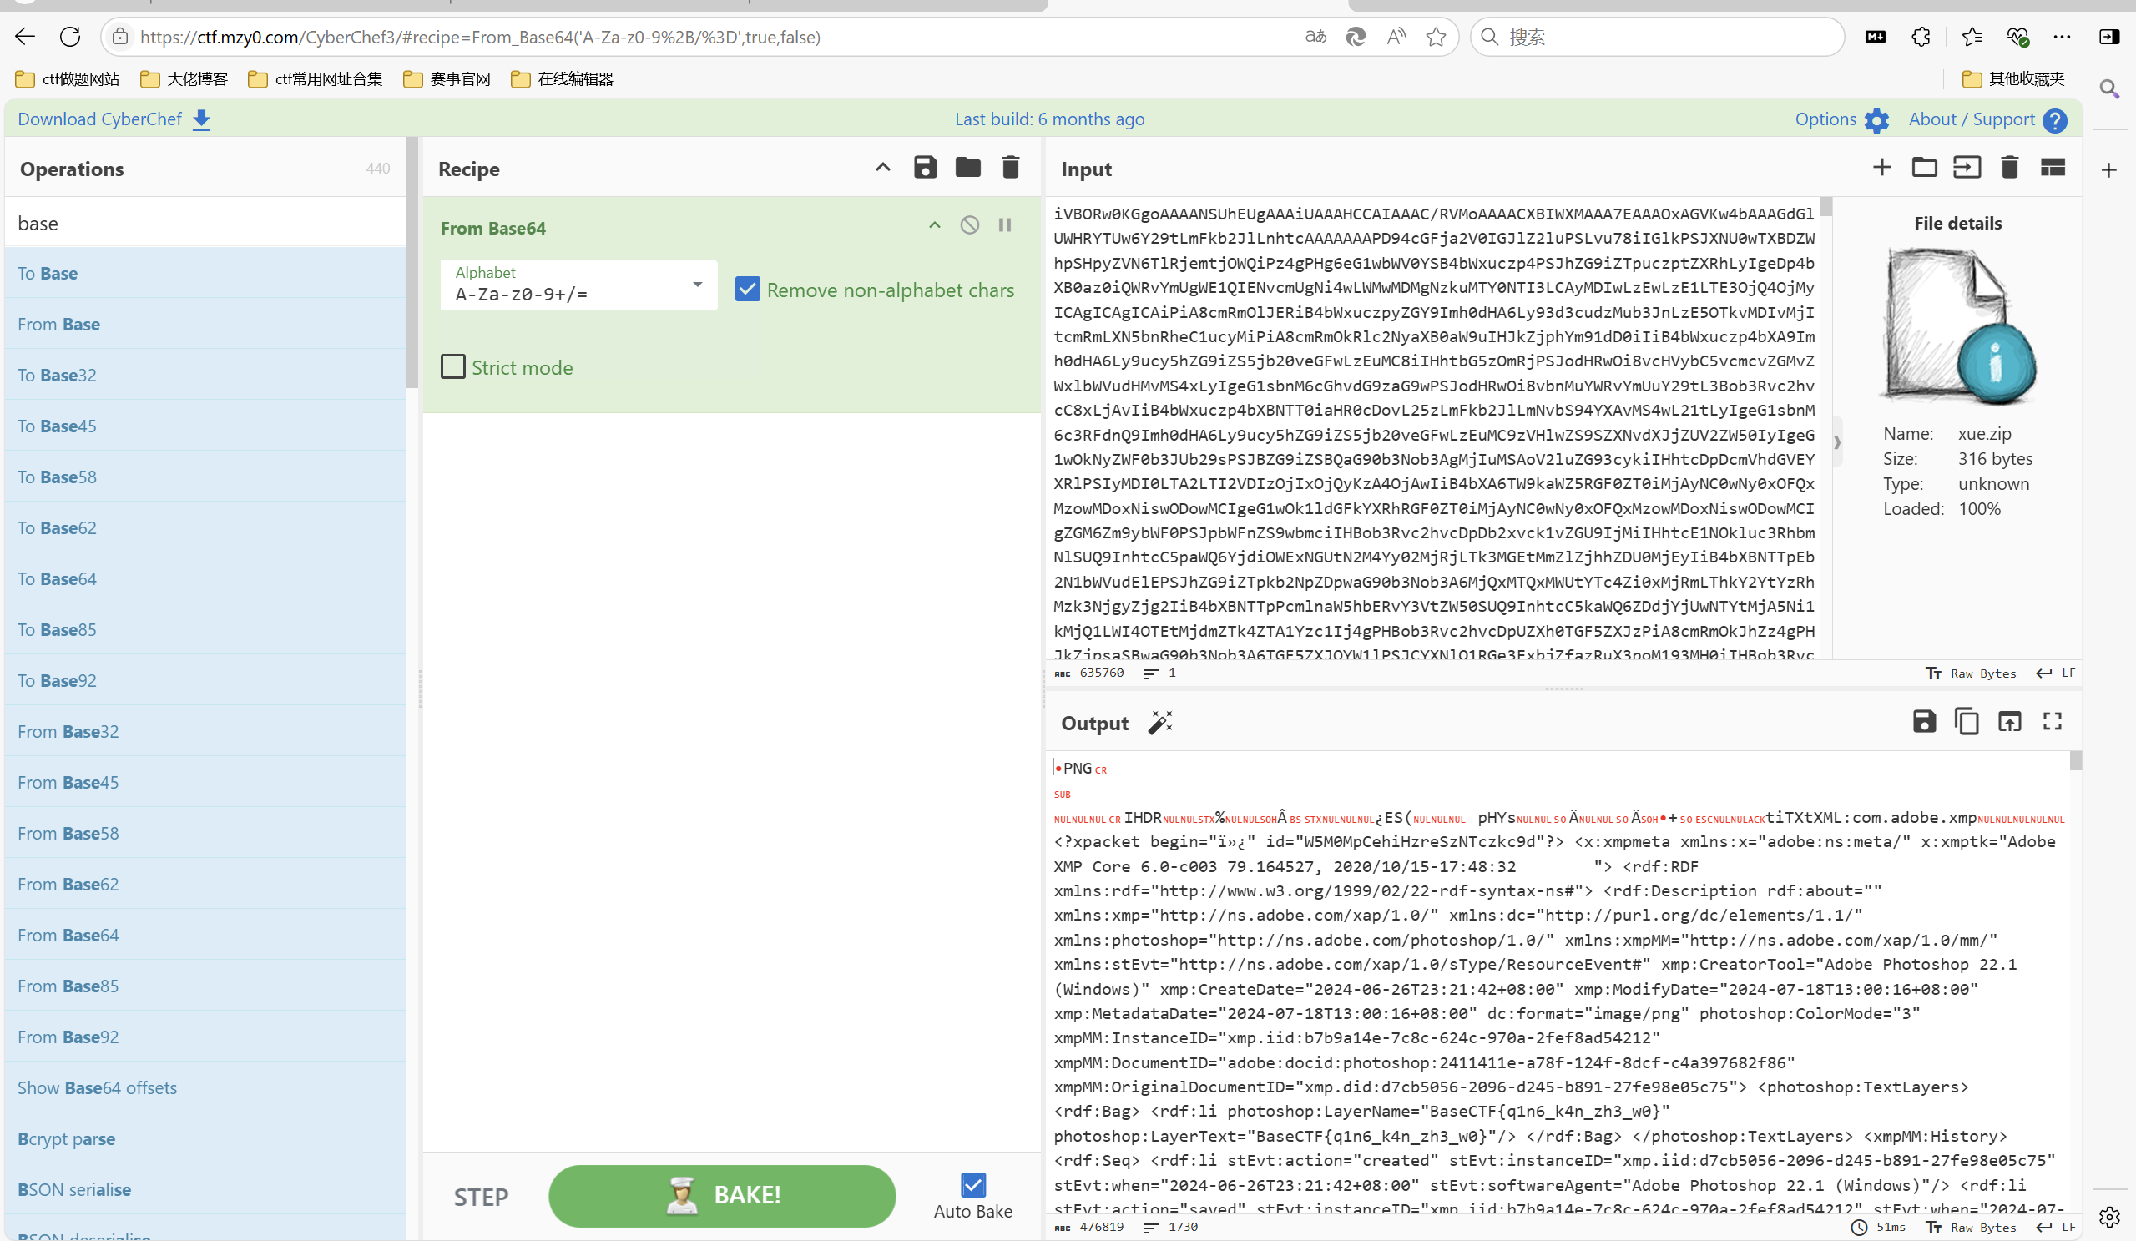This screenshot has width=2136, height=1241.
Task: Save the current recipe
Action: (925, 168)
